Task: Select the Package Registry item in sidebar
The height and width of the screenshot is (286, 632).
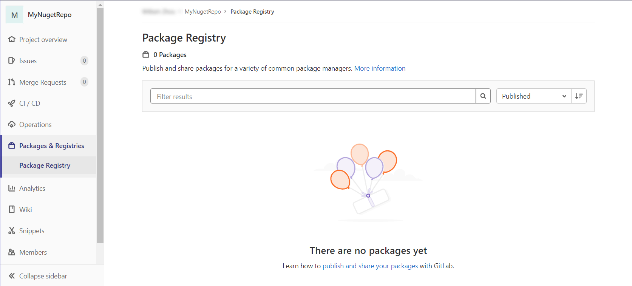Action: tap(45, 165)
